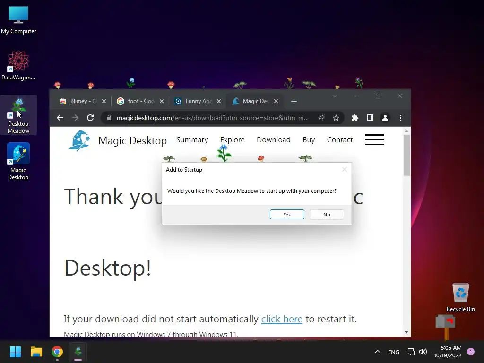
Task: Click the scrollbar up arrow
Action: (406, 131)
